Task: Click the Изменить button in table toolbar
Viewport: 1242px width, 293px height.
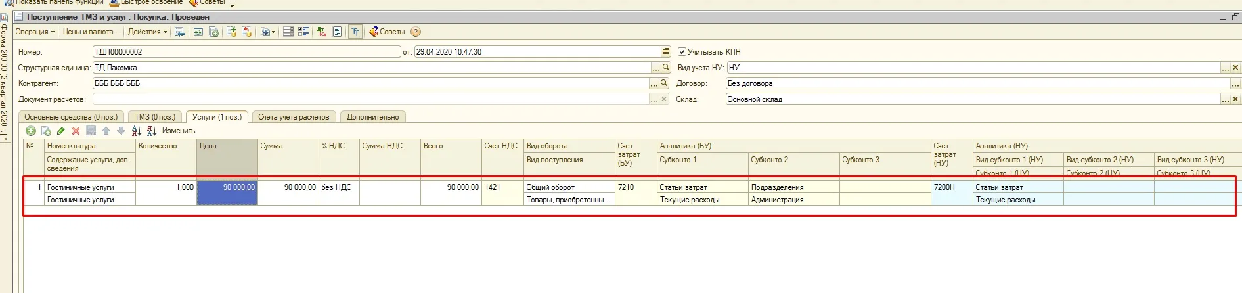Action: 179,131
